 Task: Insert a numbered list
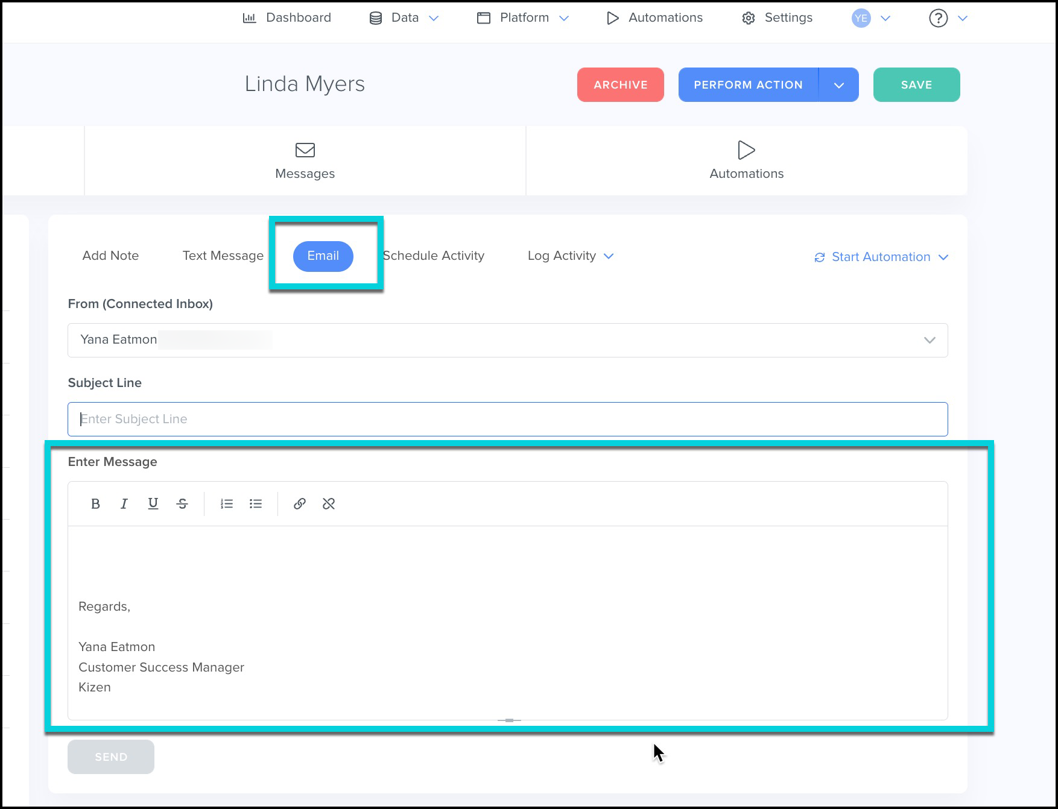coord(227,504)
